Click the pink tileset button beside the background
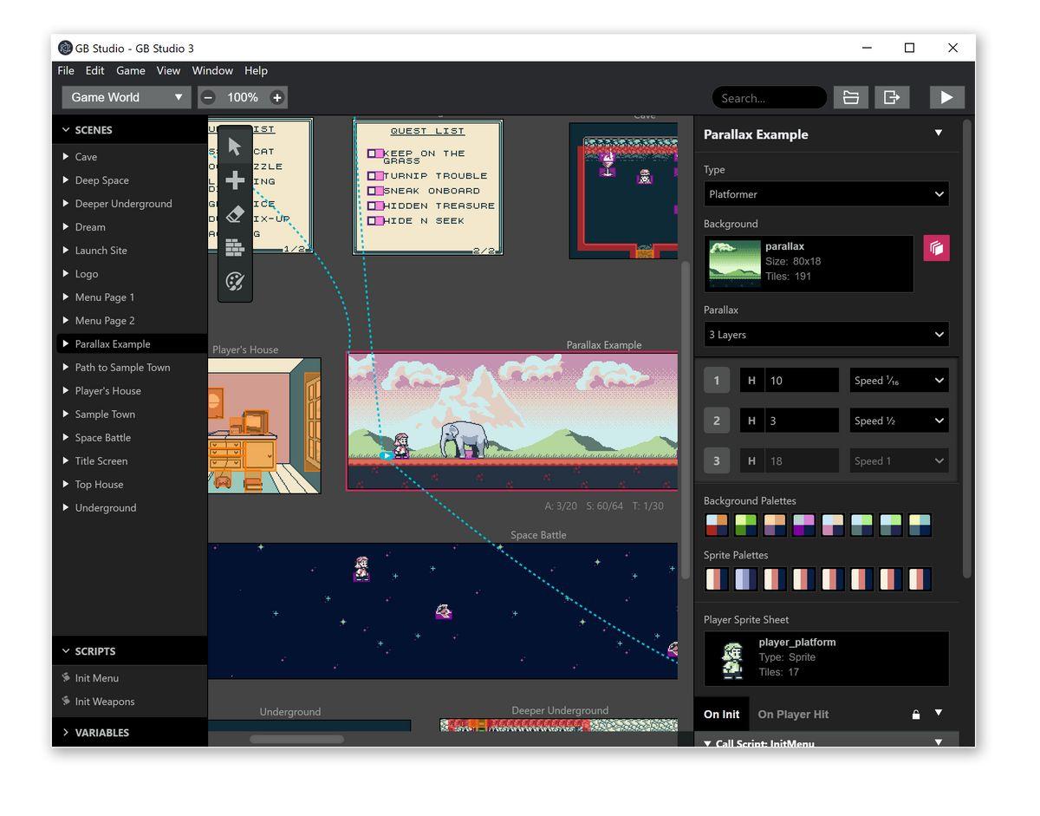The width and height of the screenshot is (1040, 816). coord(936,248)
